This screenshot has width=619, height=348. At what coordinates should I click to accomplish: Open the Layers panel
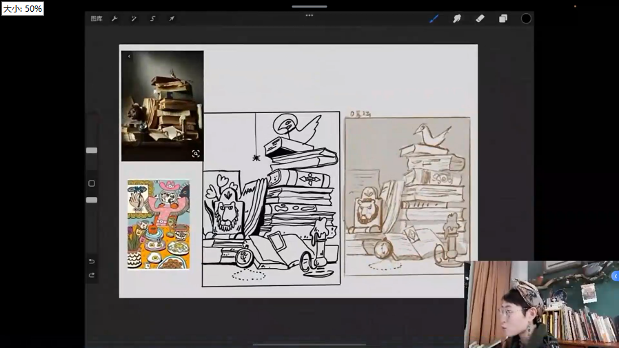[x=503, y=19]
